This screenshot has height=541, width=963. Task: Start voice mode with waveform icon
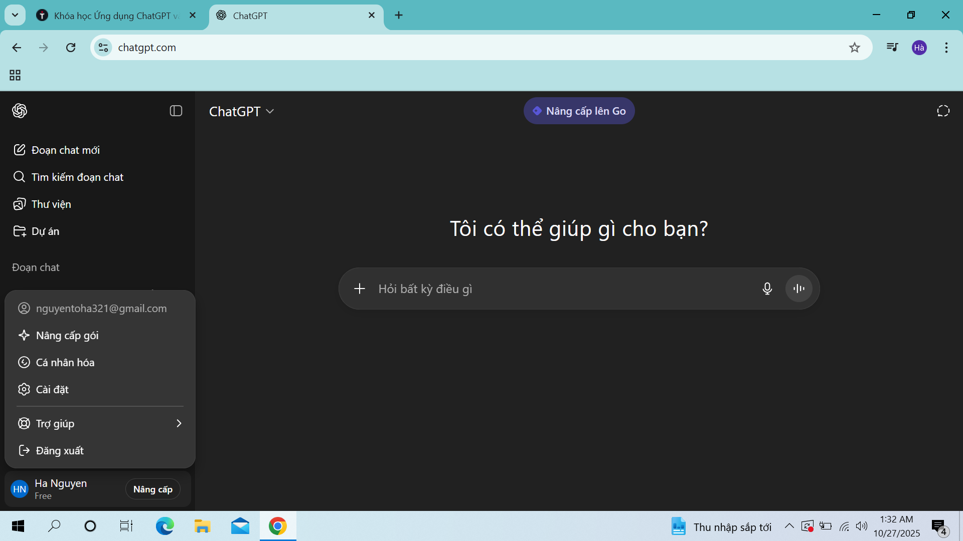(798, 289)
